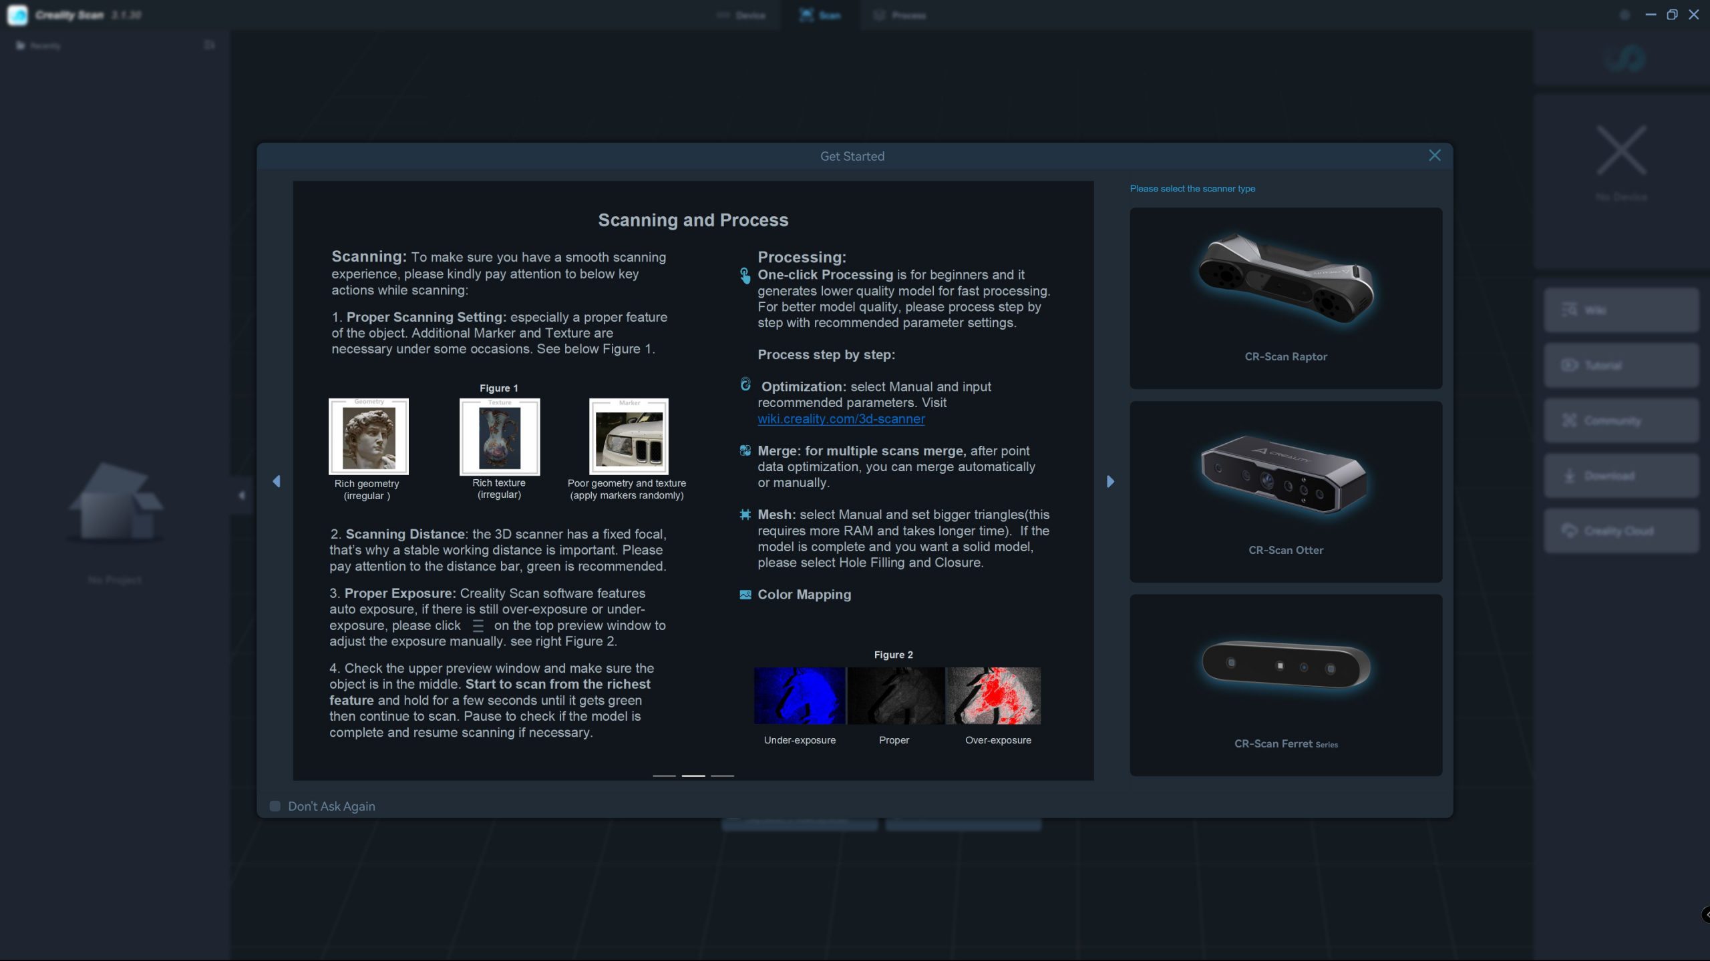Jump to the first slide indicator
The image size is (1710, 961).
point(664,776)
